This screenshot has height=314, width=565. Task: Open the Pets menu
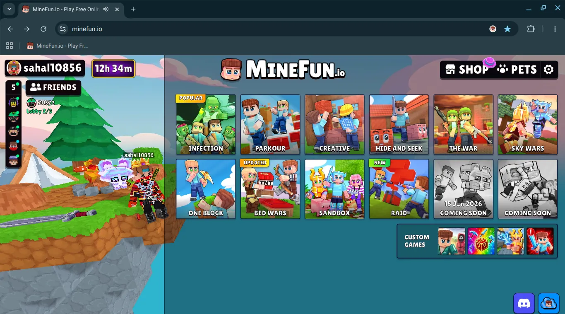tap(517, 70)
